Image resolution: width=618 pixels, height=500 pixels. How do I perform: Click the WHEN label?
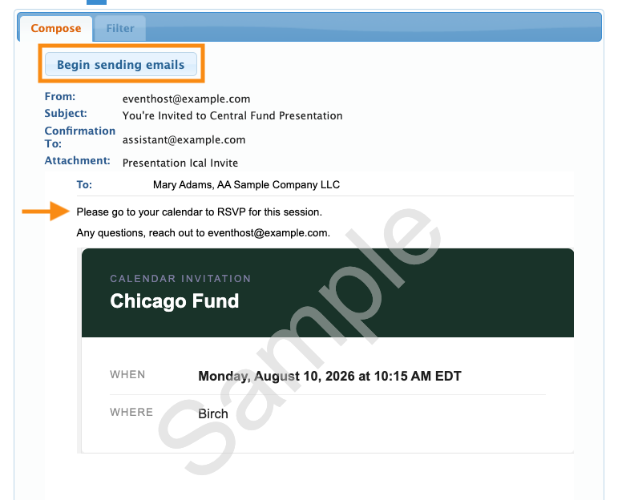coord(127,374)
